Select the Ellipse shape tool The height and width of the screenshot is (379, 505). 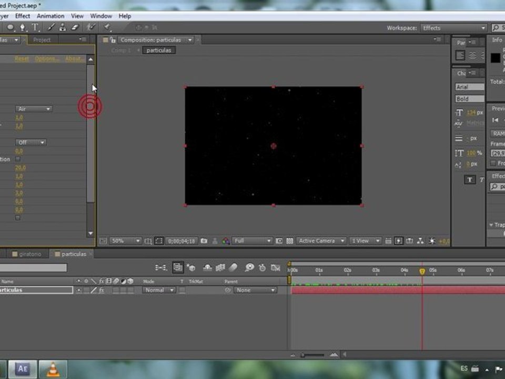(11, 27)
